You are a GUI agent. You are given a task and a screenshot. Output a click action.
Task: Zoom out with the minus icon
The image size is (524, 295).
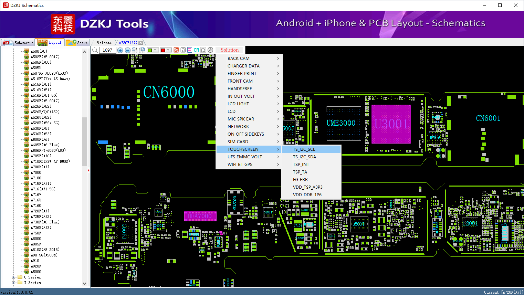[x=127, y=50]
